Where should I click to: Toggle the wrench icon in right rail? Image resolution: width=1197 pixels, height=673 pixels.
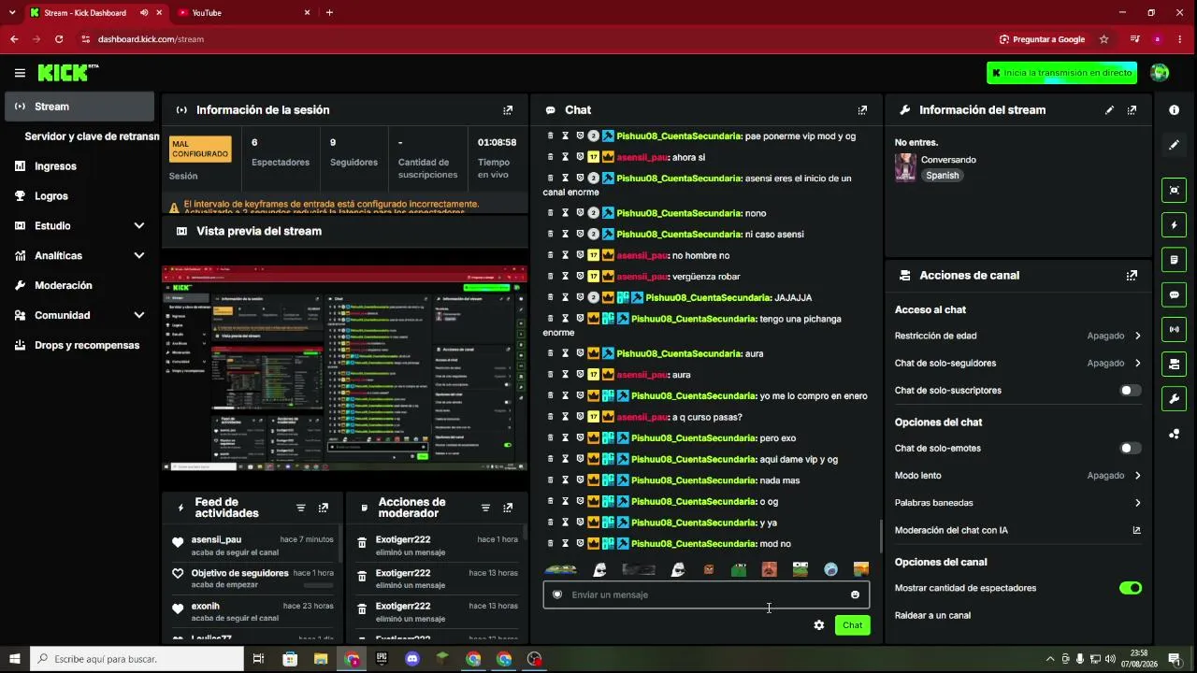click(x=1175, y=399)
